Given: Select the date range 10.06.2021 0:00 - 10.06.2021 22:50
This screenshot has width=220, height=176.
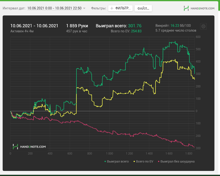Looking at the screenshot, I should (x=54, y=8).
